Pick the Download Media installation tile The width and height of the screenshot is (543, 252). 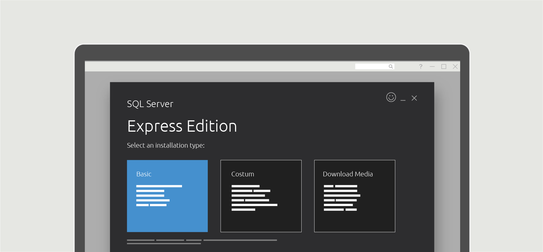click(x=354, y=221)
